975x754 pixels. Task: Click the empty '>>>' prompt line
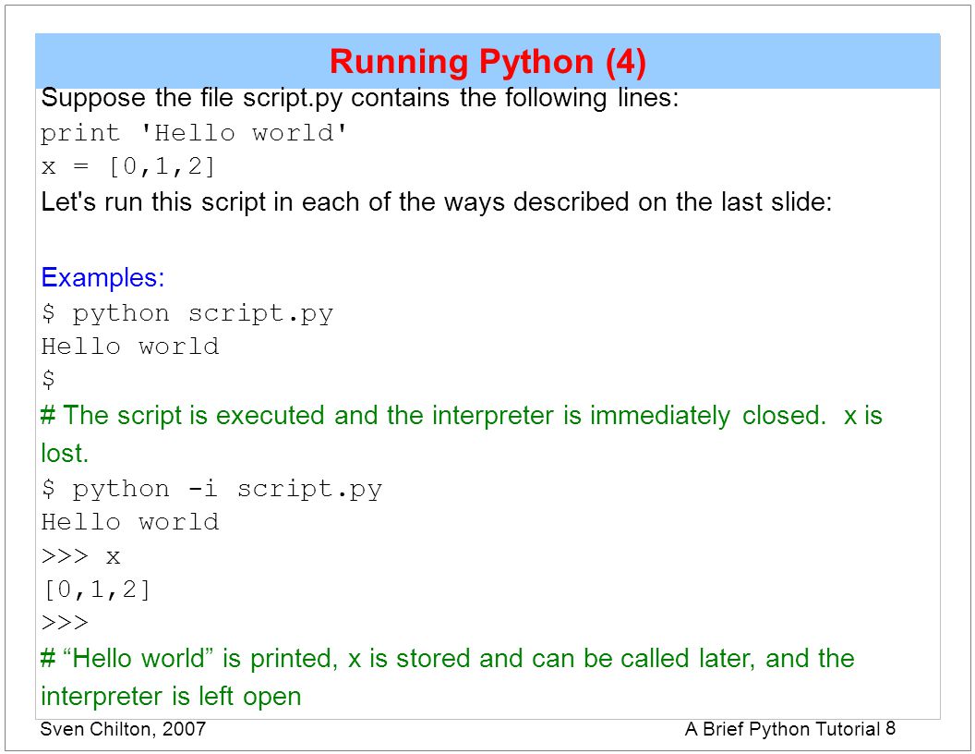(x=64, y=623)
